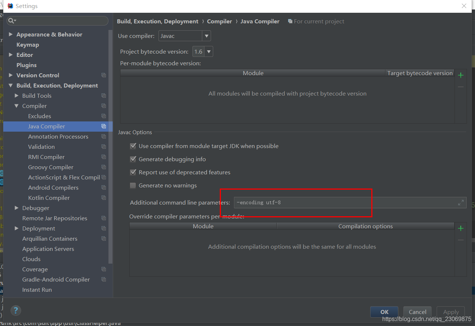This screenshot has height=326, width=475.
Task: Open help with the question mark icon
Action: point(16,311)
